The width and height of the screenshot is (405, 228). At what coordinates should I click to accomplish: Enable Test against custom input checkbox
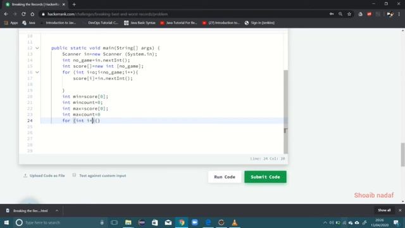click(x=74, y=175)
